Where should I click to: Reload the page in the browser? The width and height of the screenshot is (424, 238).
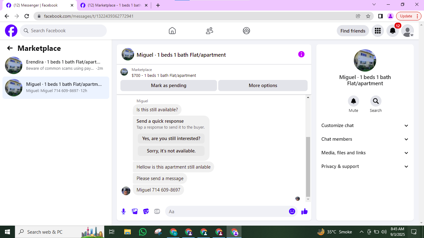[27, 16]
